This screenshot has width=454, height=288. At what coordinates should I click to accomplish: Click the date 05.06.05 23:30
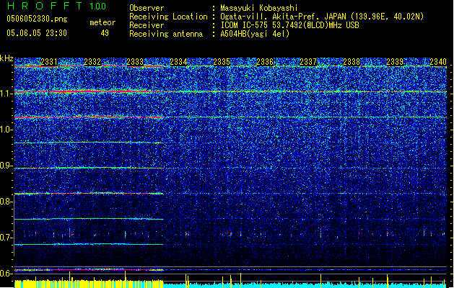tap(37, 33)
